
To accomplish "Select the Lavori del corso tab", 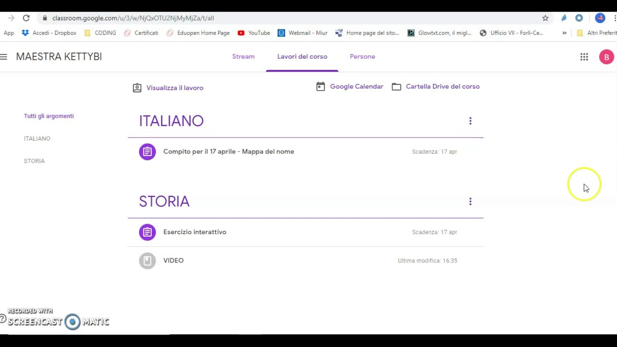I will [x=302, y=56].
